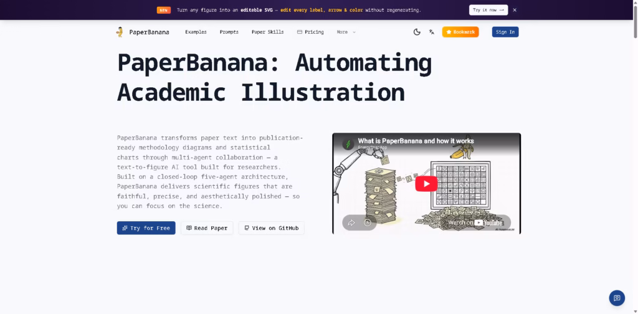Click Watch on YouTube link in video
The height and width of the screenshot is (314, 638).
click(x=475, y=222)
